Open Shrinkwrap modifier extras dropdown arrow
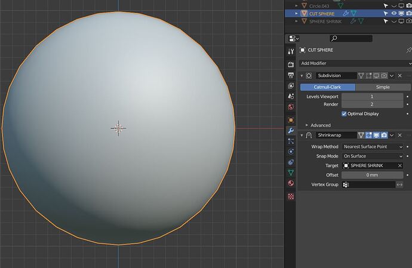412x268 pixels. [392, 135]
